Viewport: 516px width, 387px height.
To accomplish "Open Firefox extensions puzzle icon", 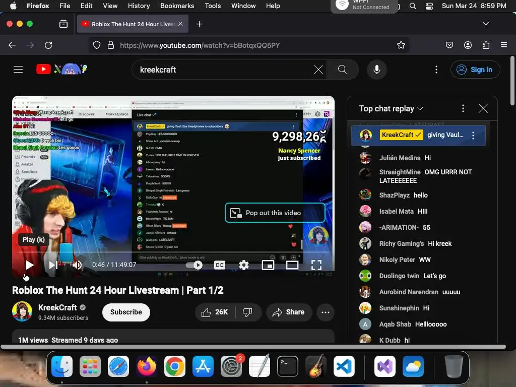I will pyautogui.click(x=486, y=45).
